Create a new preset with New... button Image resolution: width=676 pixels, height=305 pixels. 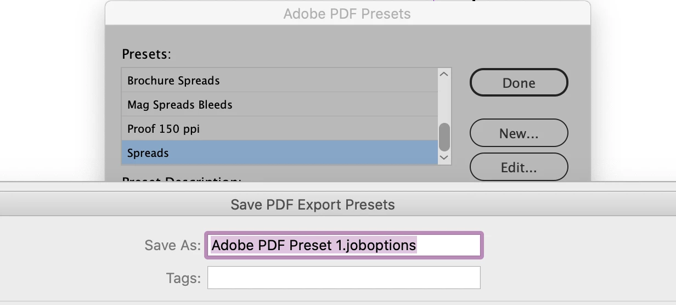point(519,133)
